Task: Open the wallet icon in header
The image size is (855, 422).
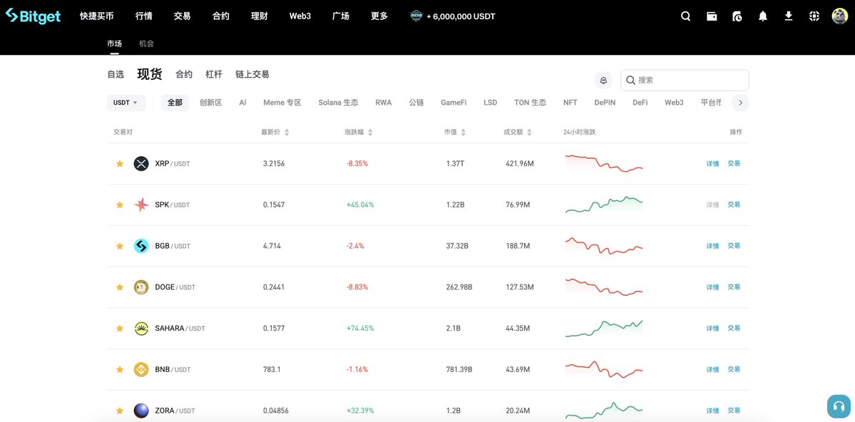Action: click(712, 16)
